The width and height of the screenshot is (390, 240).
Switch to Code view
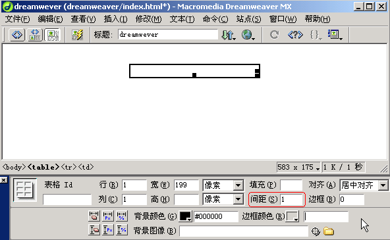pos(17,35)
